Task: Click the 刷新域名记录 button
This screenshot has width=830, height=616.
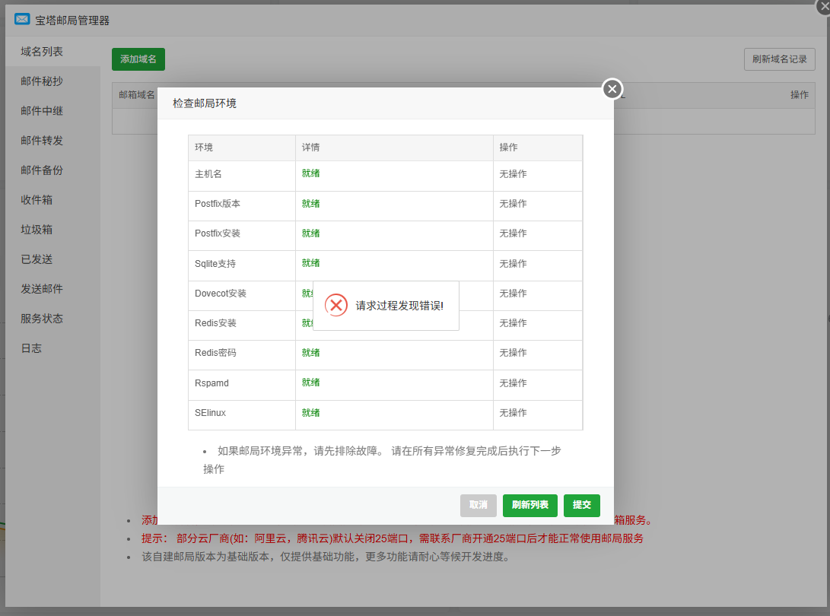Action: point(779,59)
